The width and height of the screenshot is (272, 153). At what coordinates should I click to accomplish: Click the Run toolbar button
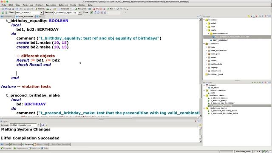click(110, 9)
